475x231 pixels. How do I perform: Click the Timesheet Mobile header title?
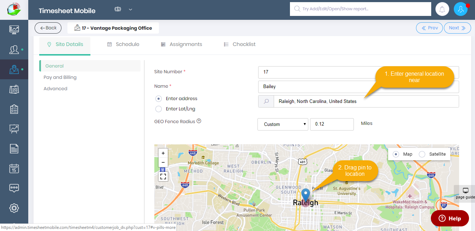tap(67, 11)
